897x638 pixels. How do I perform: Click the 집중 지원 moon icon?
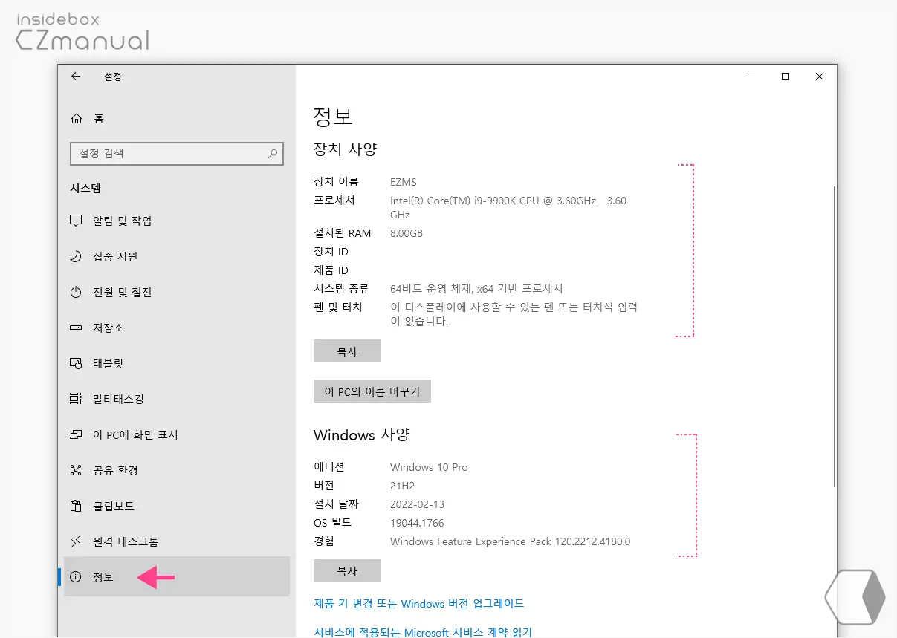[x=76, y=256]
